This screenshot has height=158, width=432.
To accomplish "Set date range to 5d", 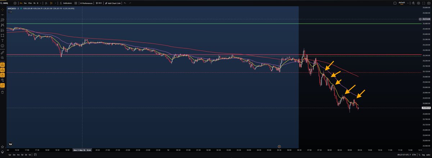I will click(22, 155).
